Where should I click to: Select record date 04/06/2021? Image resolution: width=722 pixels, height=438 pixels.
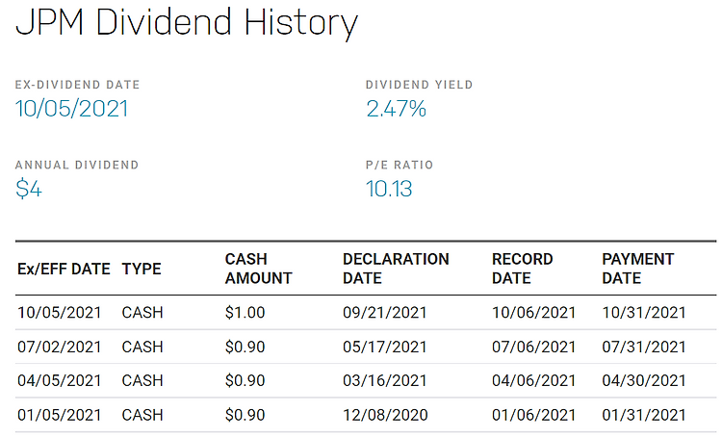point(533,381)
